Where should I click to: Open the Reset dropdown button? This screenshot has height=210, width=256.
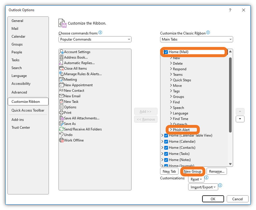click(196, 179)
